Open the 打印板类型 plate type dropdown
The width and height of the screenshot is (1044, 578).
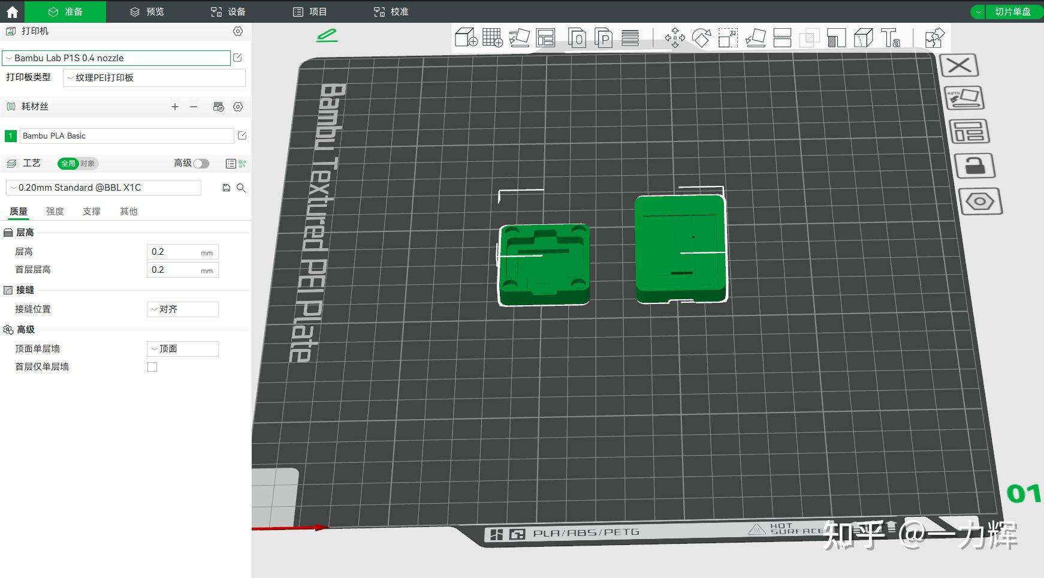[x=154, y=78]
